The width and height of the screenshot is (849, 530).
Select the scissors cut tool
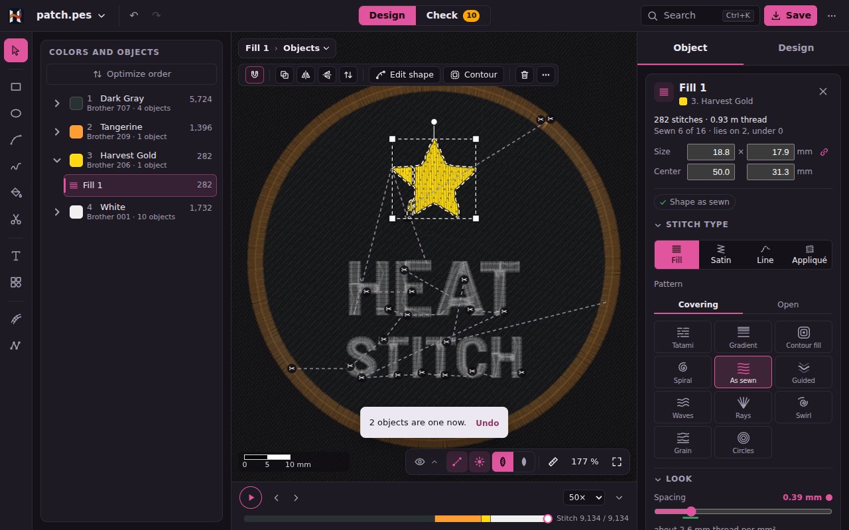click(16, 219)
